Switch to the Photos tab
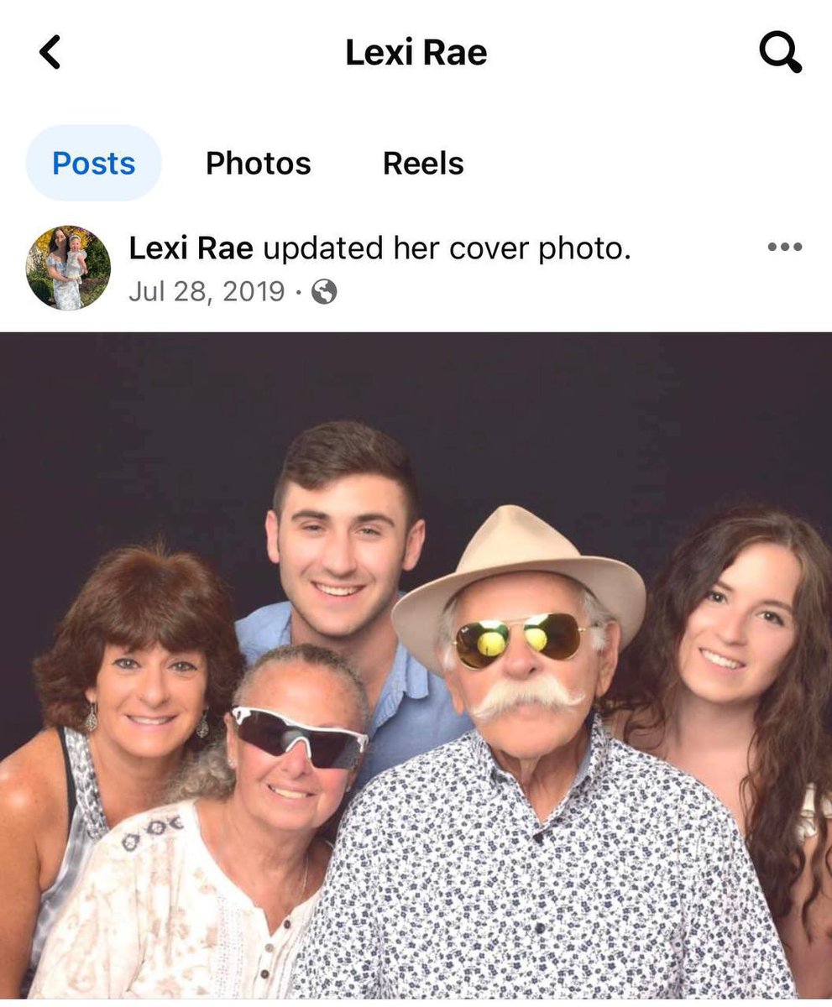832x1007 pixels. (x=259, y=163)
